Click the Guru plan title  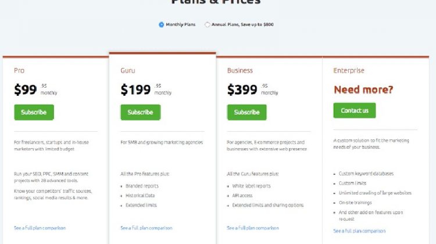(128, 70)
